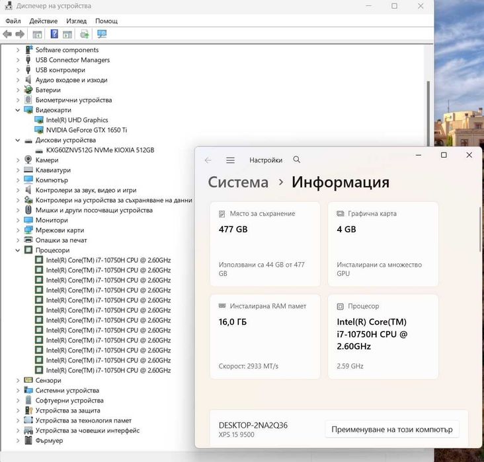484x462 pixels.
Task: Click the Properties pane toolbar icon
Action: [67, 34]
